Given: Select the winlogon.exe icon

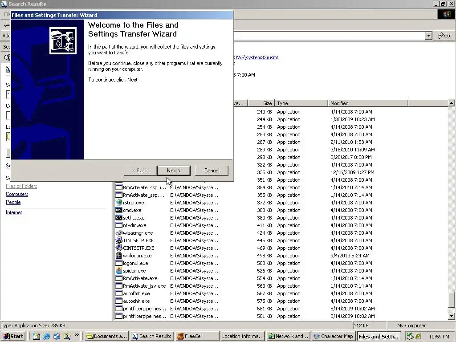Looking at the screenshot, I should [118, 256].
